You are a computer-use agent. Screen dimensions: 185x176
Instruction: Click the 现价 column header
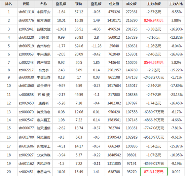[x=79, y=4]
